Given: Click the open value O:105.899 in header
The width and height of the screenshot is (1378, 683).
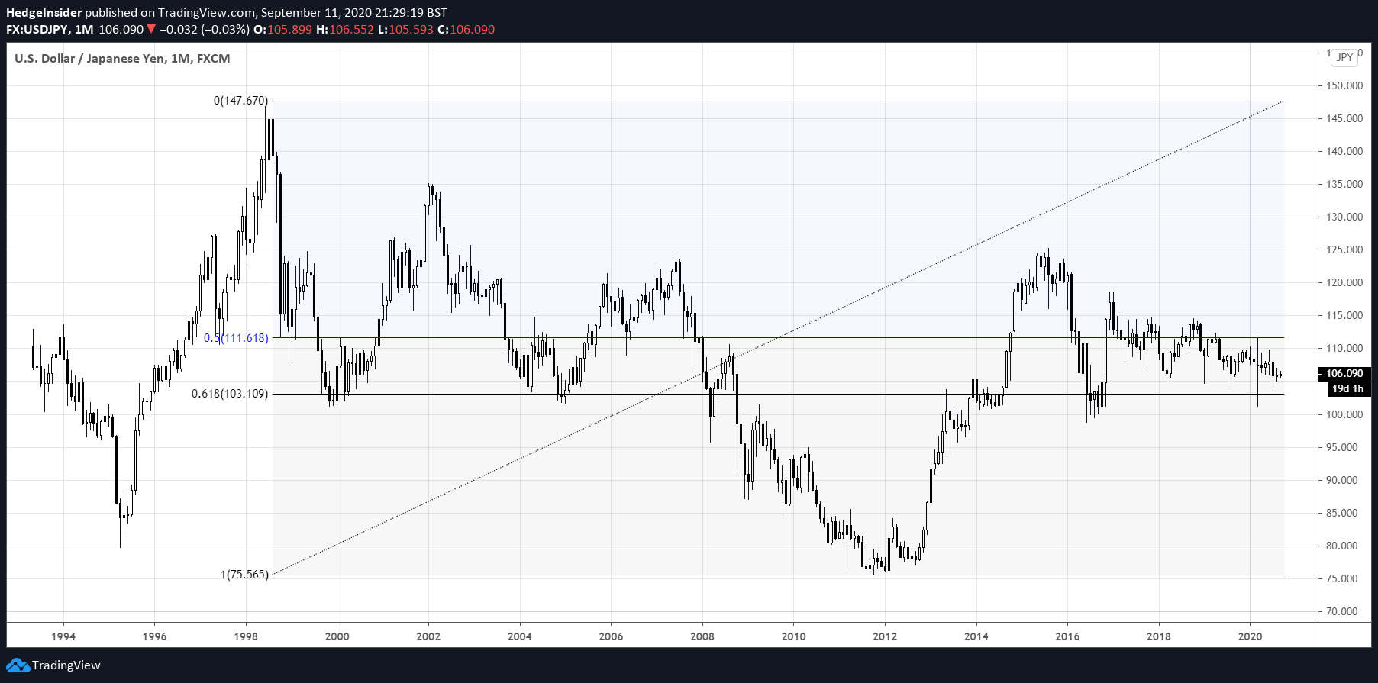Looking at the screenshot, I should (x=282, y=30).
